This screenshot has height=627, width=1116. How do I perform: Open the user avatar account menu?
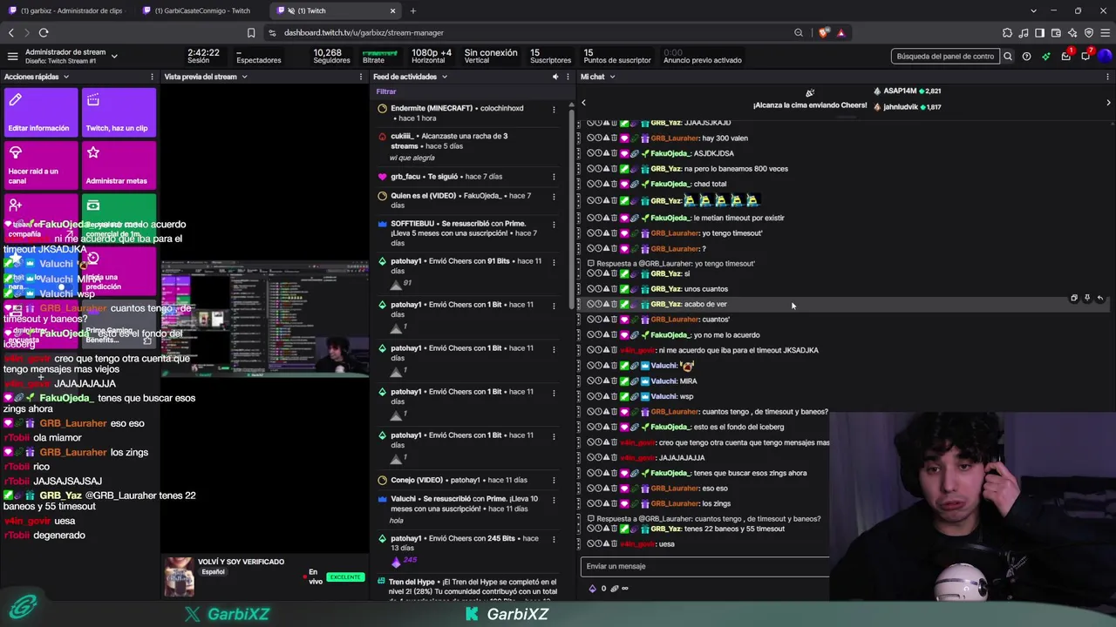coord(1105,57)
